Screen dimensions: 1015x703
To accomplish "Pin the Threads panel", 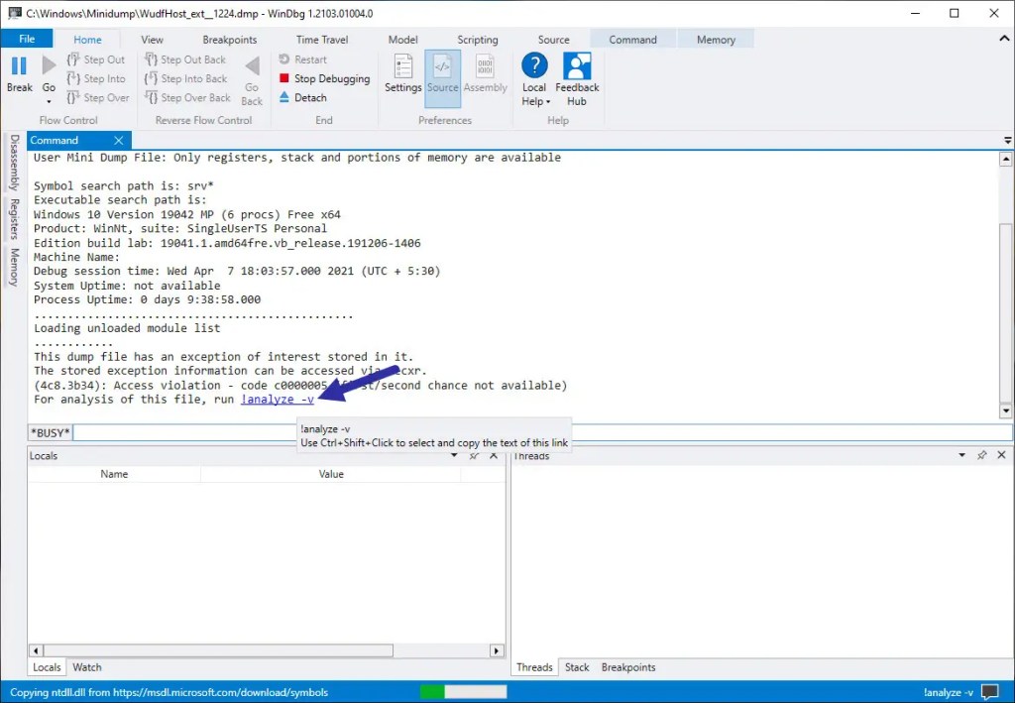I will click(982, 455).
